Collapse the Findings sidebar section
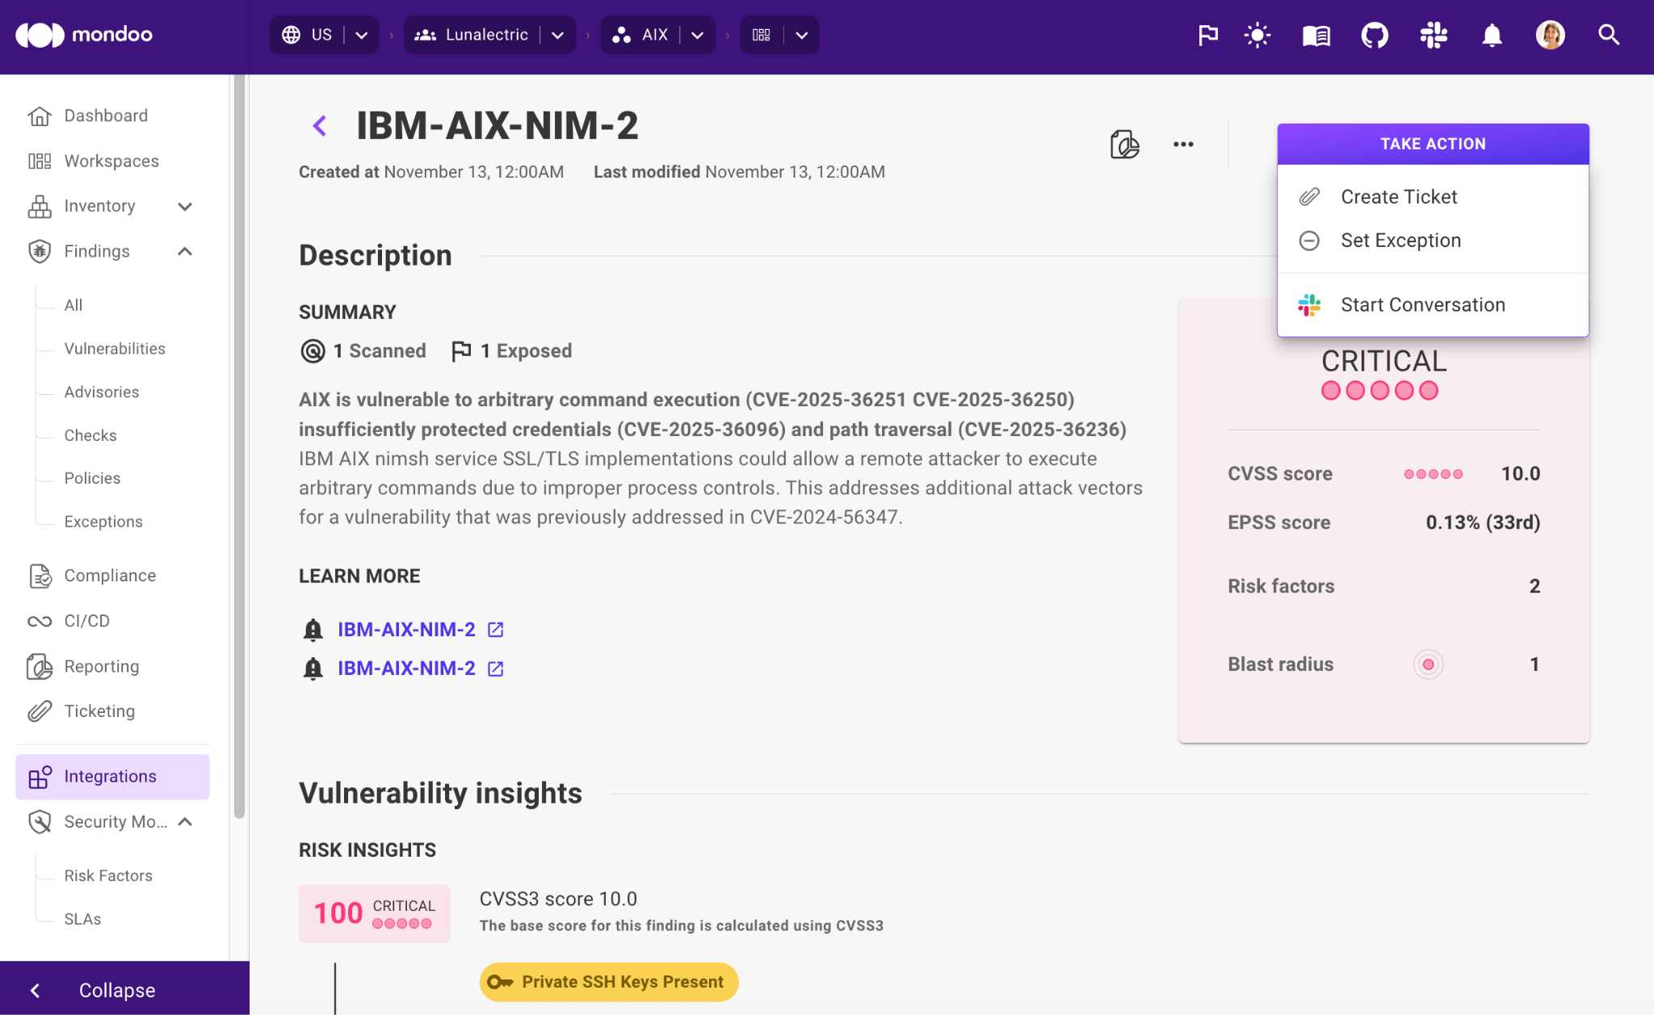Screen dimensions: 1654x1015 pyautogui.click(x=185, y=251)
